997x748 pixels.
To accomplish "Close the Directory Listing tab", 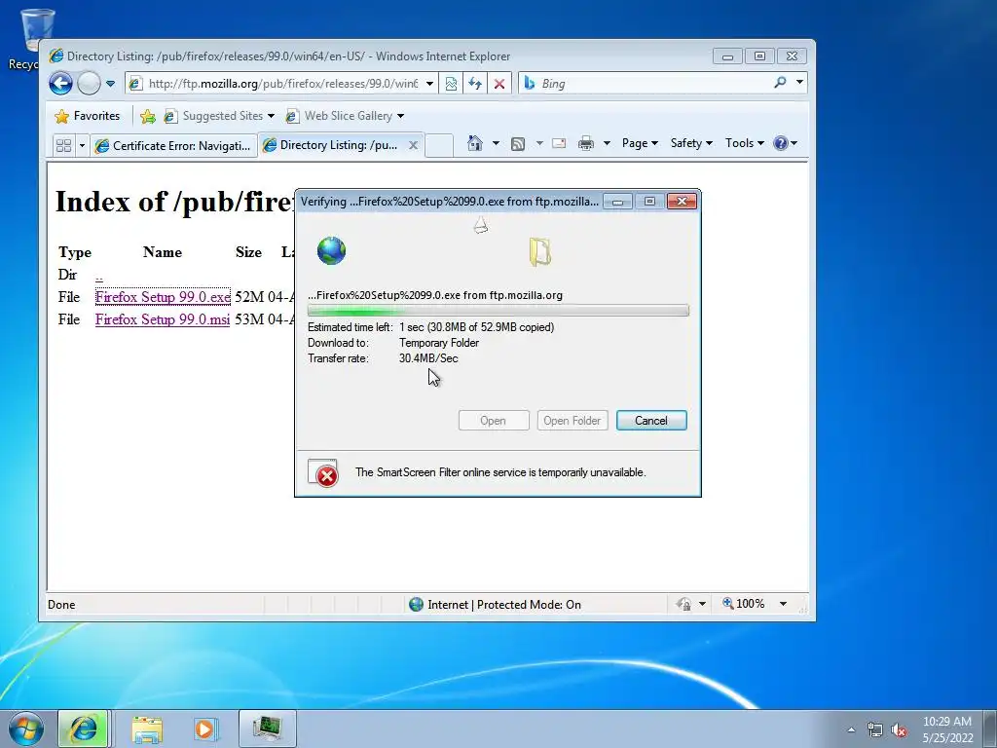I will click(413, 145).
